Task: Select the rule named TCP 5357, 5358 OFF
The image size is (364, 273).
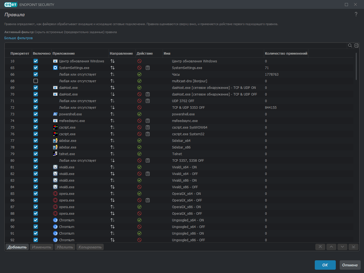Action: [188, 160]
